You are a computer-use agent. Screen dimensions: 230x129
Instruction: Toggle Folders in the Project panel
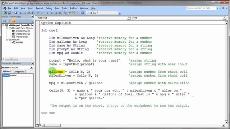[x=14, y=21]
